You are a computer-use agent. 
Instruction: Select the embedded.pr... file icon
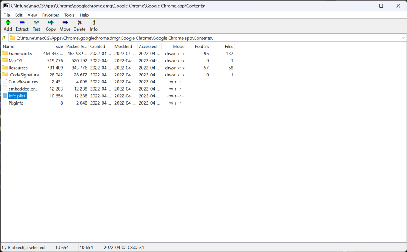[x=5, y=89]
